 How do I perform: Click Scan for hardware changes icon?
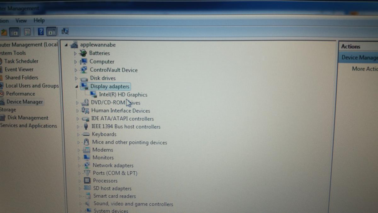[x=65, y=31]
